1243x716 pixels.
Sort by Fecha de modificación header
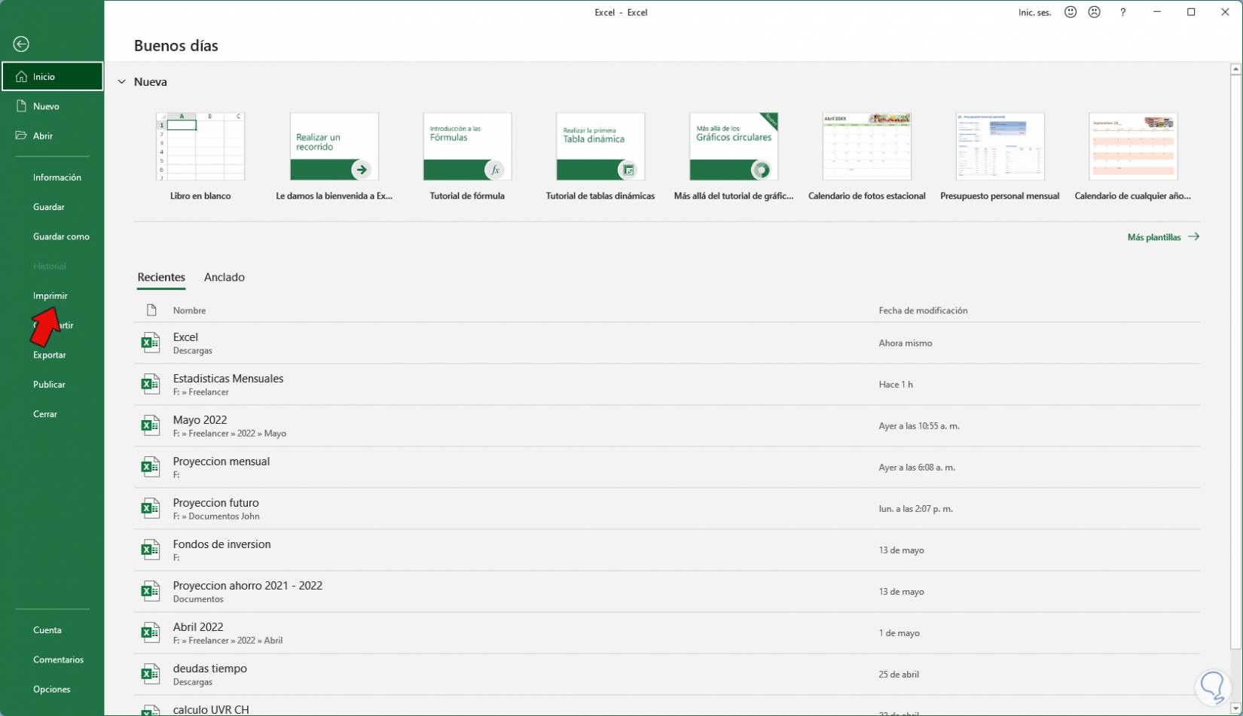click(923, 310)
